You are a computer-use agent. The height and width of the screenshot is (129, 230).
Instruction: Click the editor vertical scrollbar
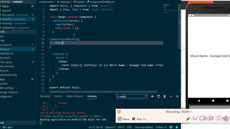point(179,26)
